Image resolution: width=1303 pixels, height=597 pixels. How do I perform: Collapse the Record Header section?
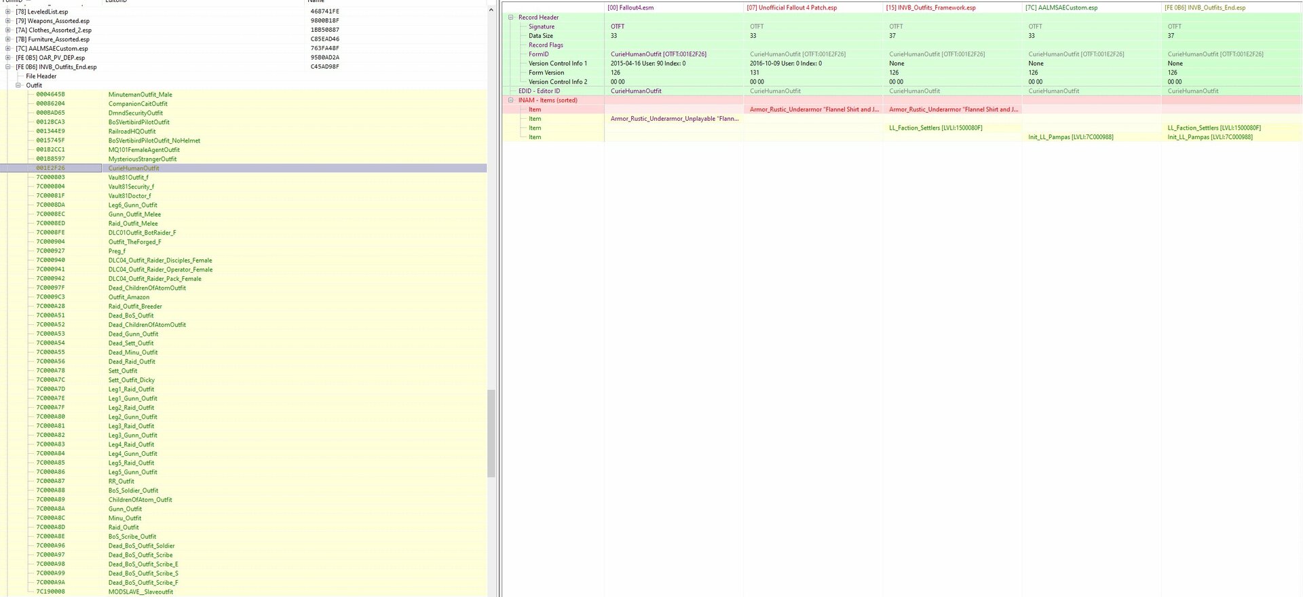(x=511, y=18)
